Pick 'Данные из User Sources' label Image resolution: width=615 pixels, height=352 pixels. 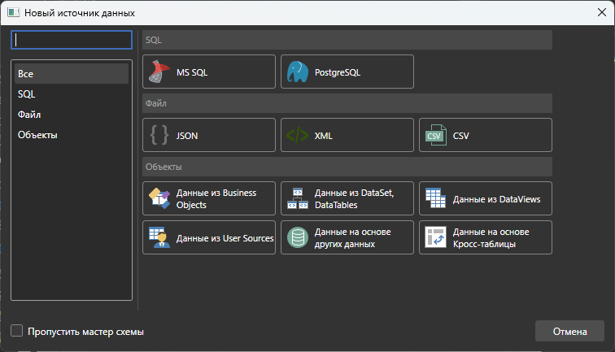[225, 238]
